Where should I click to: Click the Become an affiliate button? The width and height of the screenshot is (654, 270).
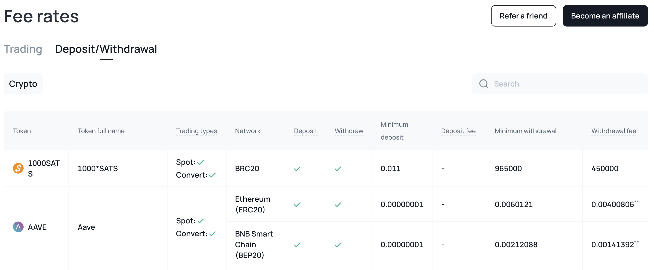pyautogui.click(x=605, y=16)
